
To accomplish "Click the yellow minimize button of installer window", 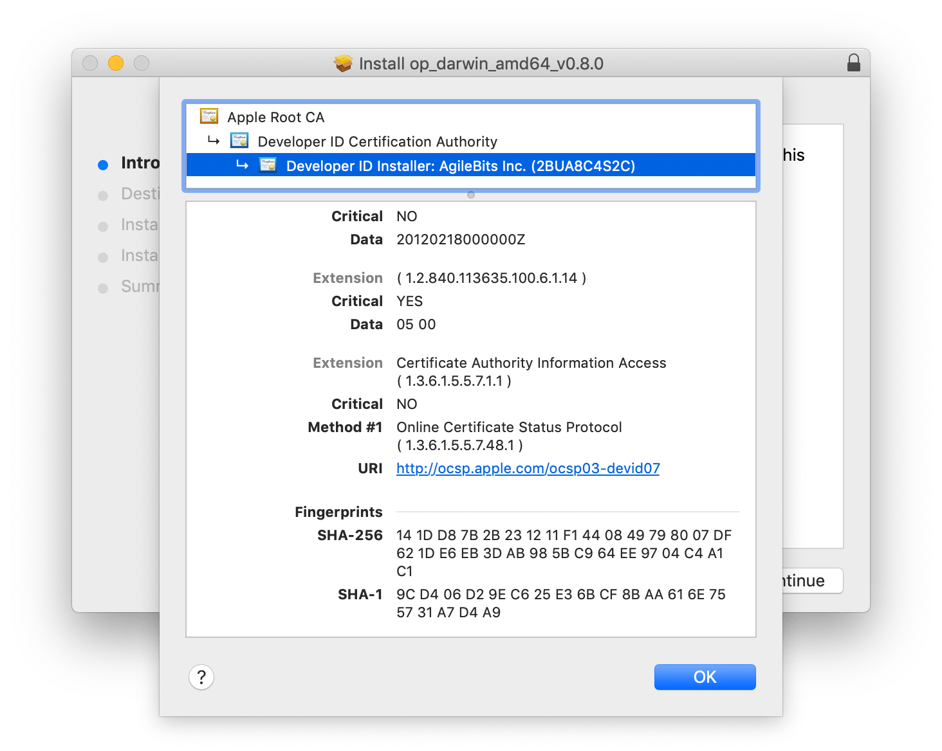I will 116,63.
